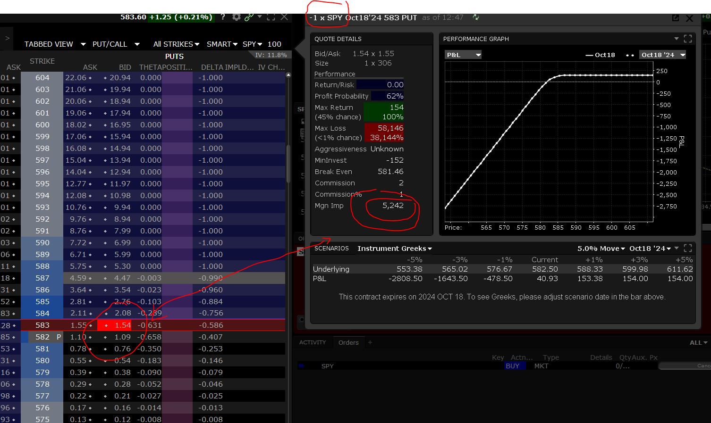
Task: Open the ALL orders filter dropdown
Action: pos(698,343)
